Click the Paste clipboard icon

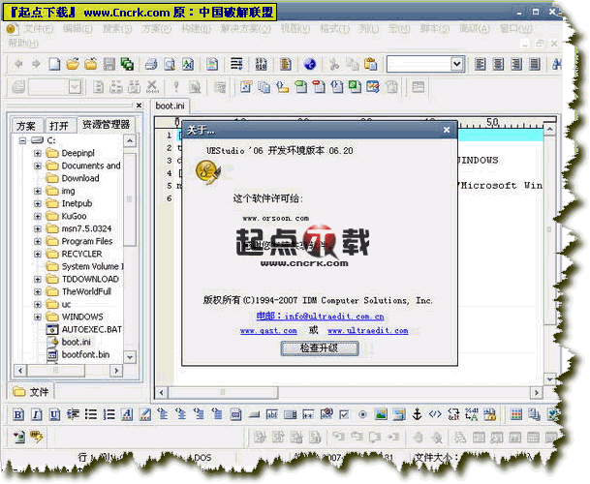371,64
